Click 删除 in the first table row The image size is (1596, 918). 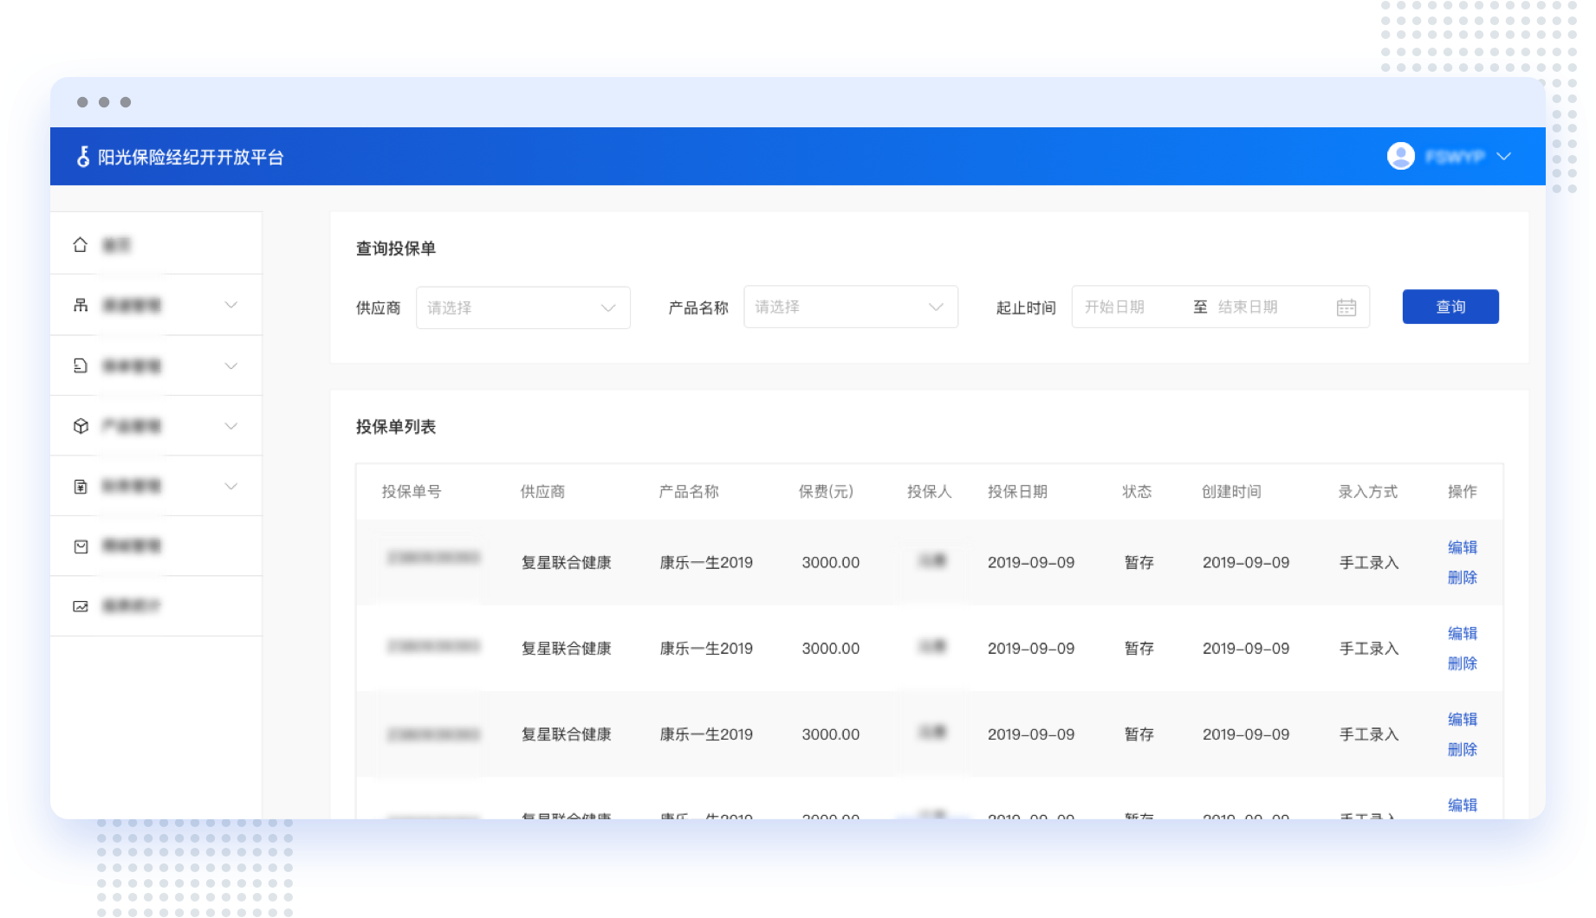click(x=1463, y=578)
